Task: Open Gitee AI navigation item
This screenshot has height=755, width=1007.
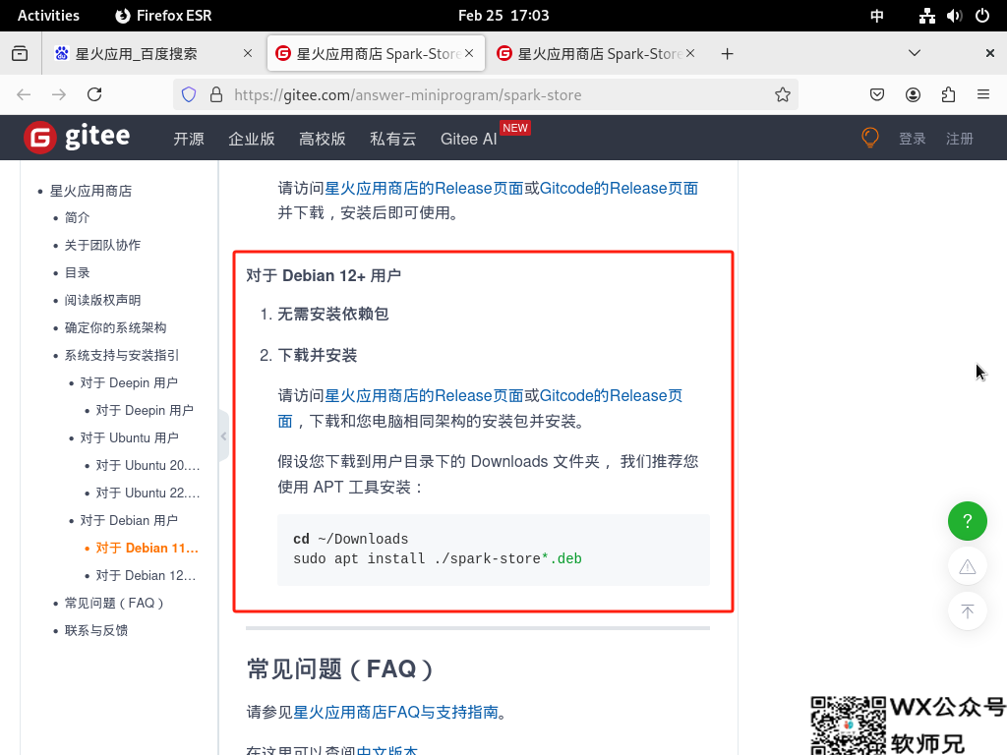Action: pyautogui.click(x=469, y=139)
